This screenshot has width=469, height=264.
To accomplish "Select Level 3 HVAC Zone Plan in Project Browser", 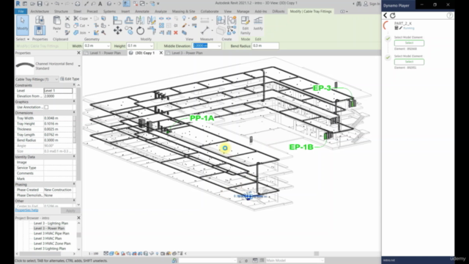I will click(52, 243).
